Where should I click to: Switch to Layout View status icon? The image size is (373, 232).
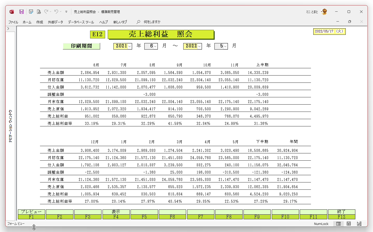[349, 224]
